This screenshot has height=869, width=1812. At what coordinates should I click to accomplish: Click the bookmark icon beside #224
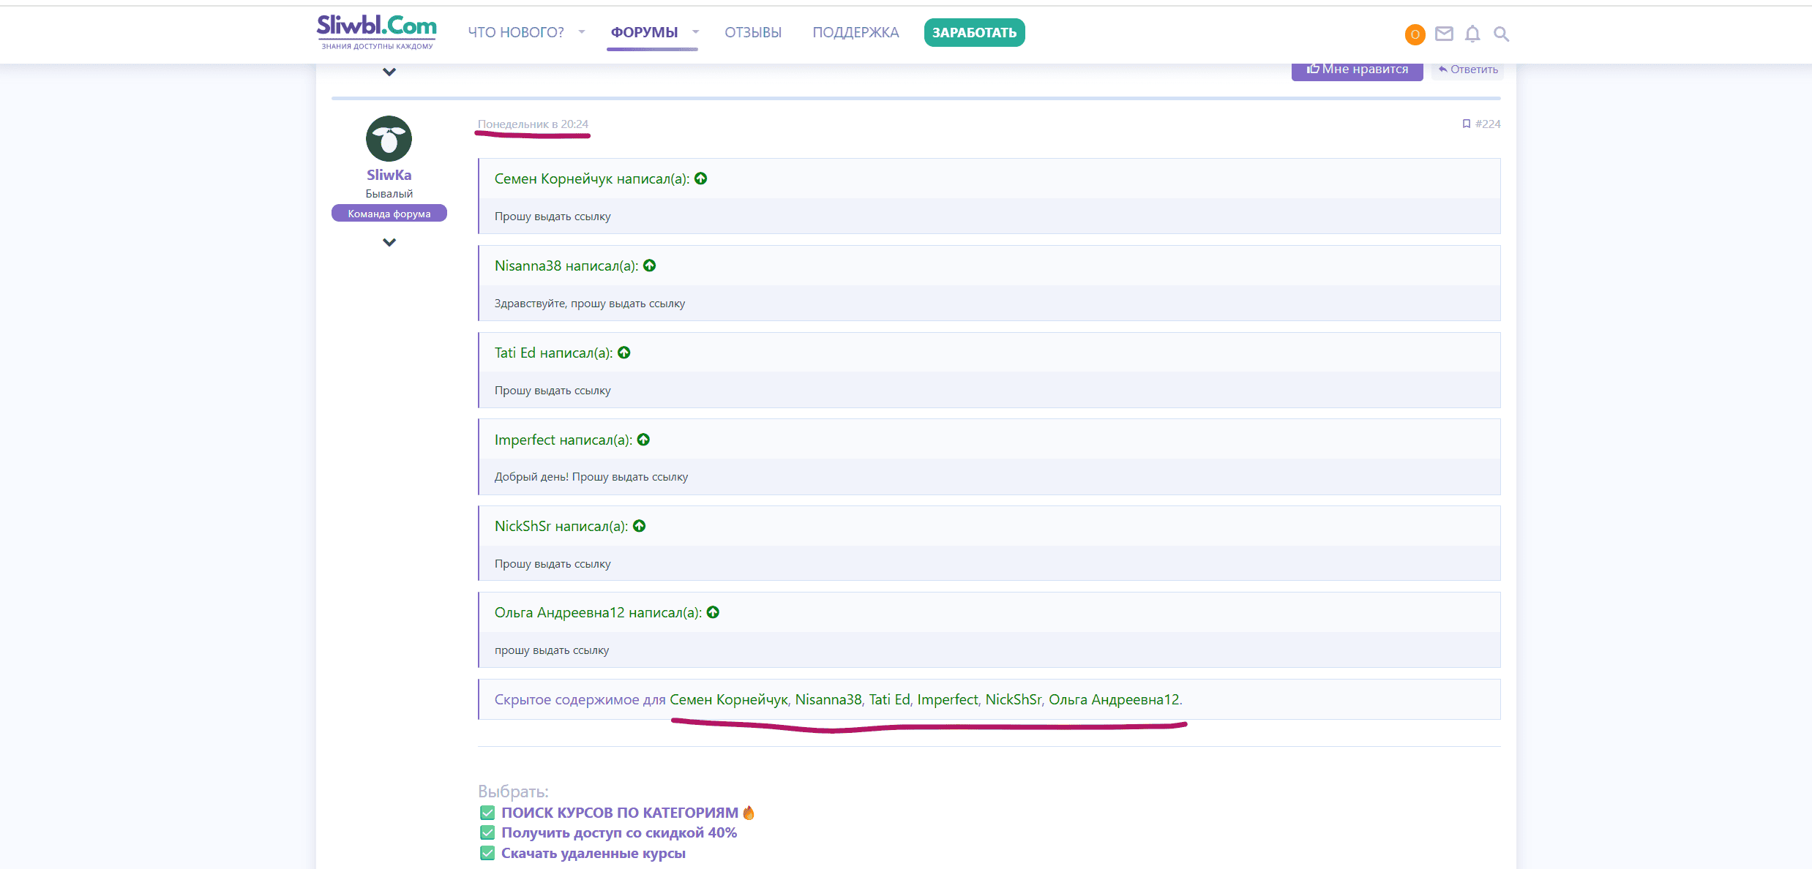1466,124
